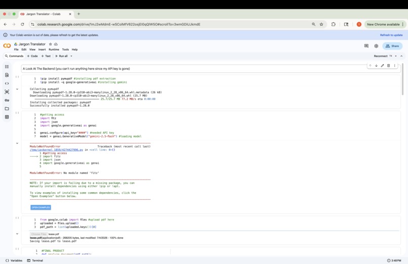
Task: Open the data table sidebar icon
Action: [7, 117]
